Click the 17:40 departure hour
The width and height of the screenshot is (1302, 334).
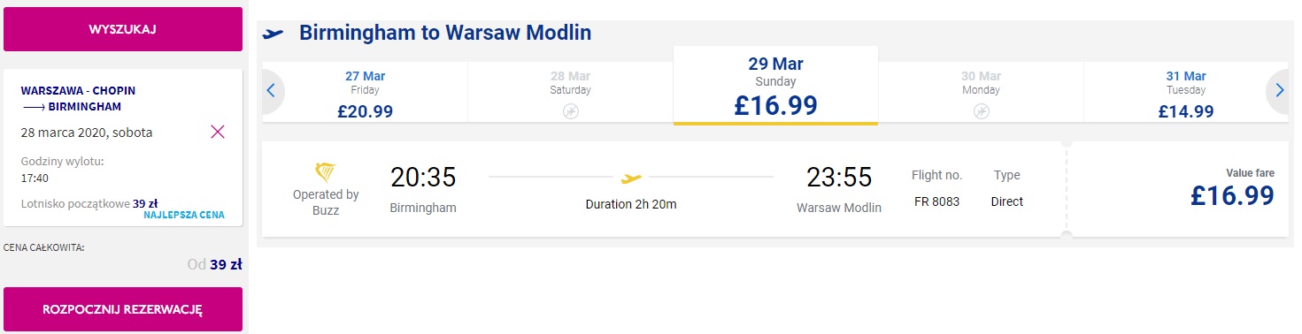35,178
